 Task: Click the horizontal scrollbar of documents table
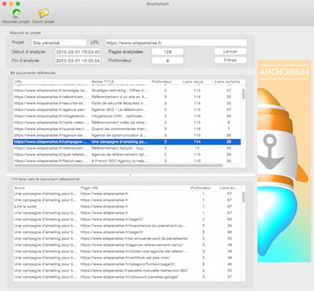(119, 166)
